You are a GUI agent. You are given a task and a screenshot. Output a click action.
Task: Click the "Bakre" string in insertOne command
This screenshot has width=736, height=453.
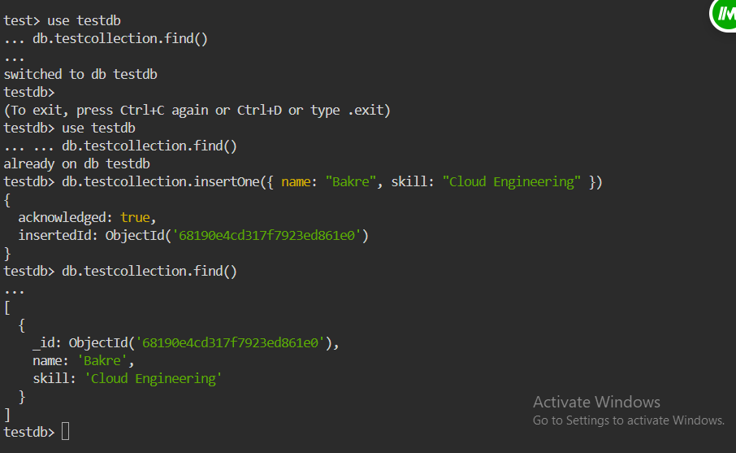(x=351, y=182)
